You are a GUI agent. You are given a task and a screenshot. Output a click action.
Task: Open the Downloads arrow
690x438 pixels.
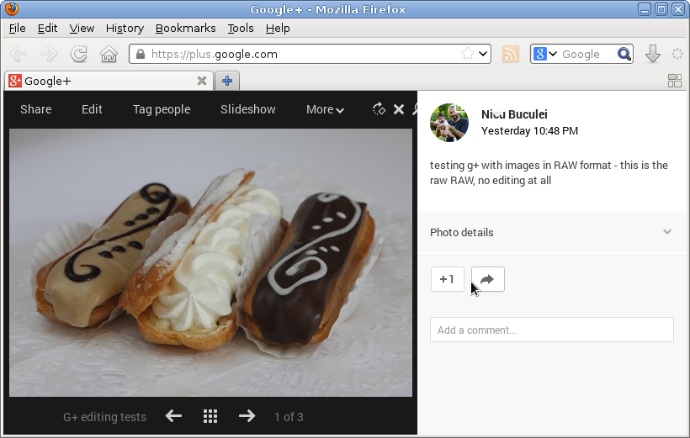pos(653,54)
